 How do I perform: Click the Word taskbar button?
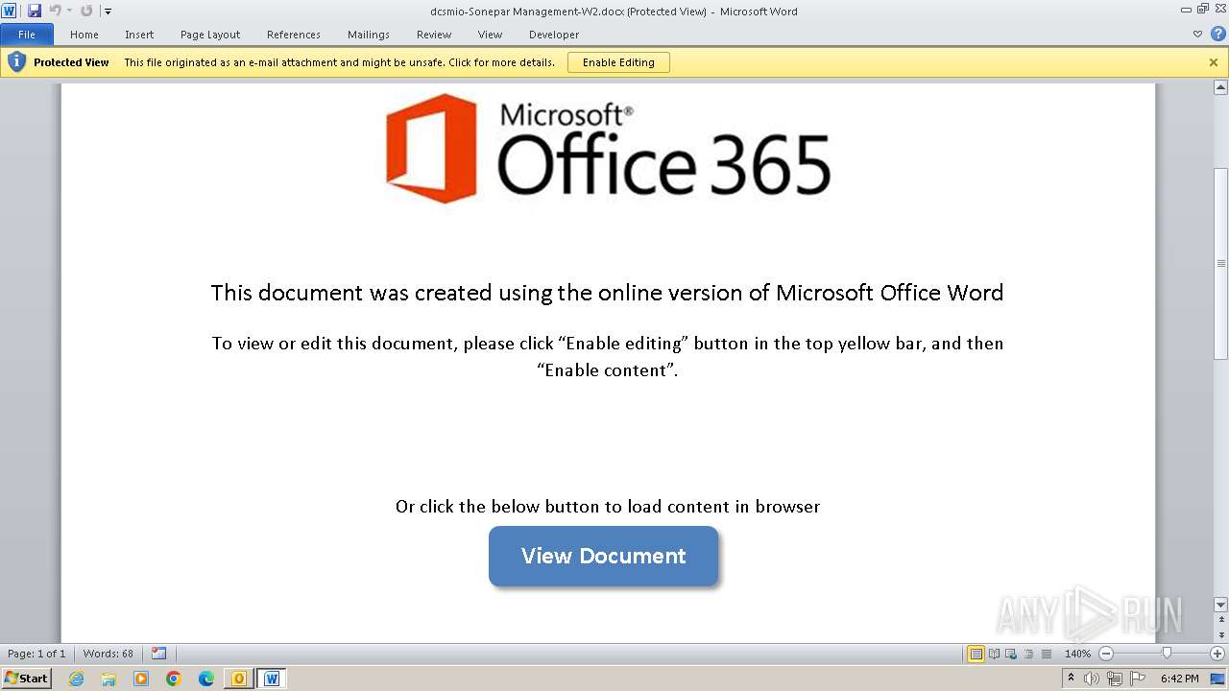point(272,679)
